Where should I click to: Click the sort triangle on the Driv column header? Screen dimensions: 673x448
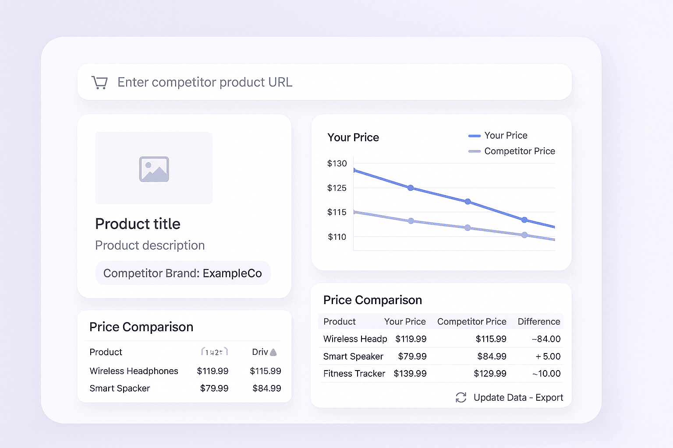274,352
